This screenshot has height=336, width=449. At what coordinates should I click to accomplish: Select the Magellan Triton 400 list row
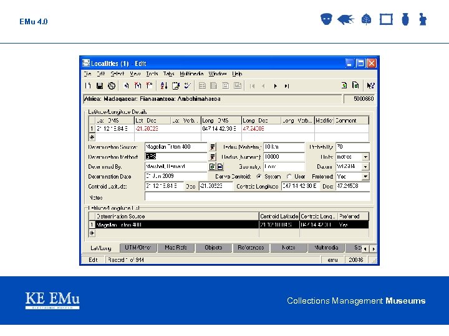[228, 225]
